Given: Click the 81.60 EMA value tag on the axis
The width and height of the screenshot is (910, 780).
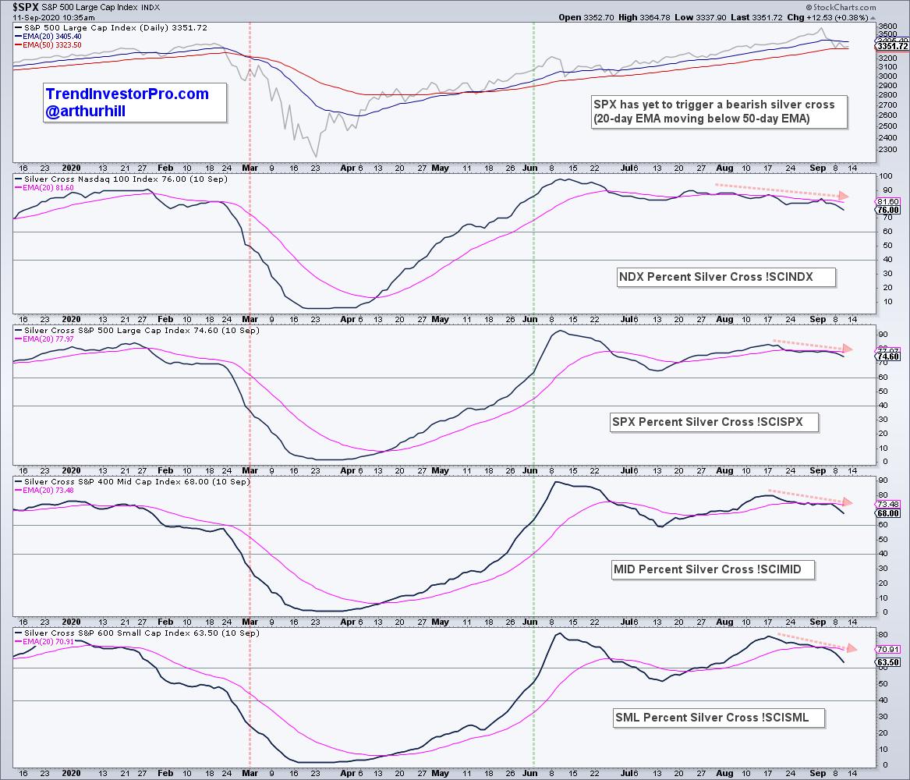Looking at the screenshot, I should click(x=888, y=202).
